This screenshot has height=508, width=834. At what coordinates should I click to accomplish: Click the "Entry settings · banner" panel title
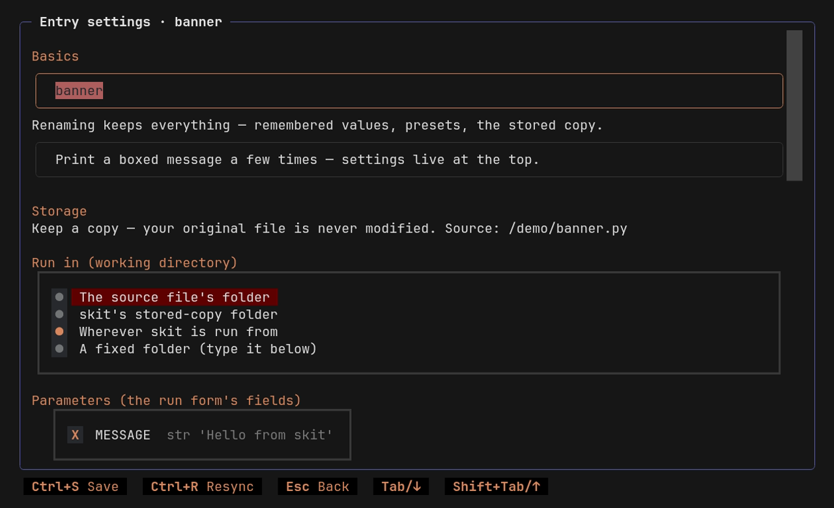(x=131, y=21)
